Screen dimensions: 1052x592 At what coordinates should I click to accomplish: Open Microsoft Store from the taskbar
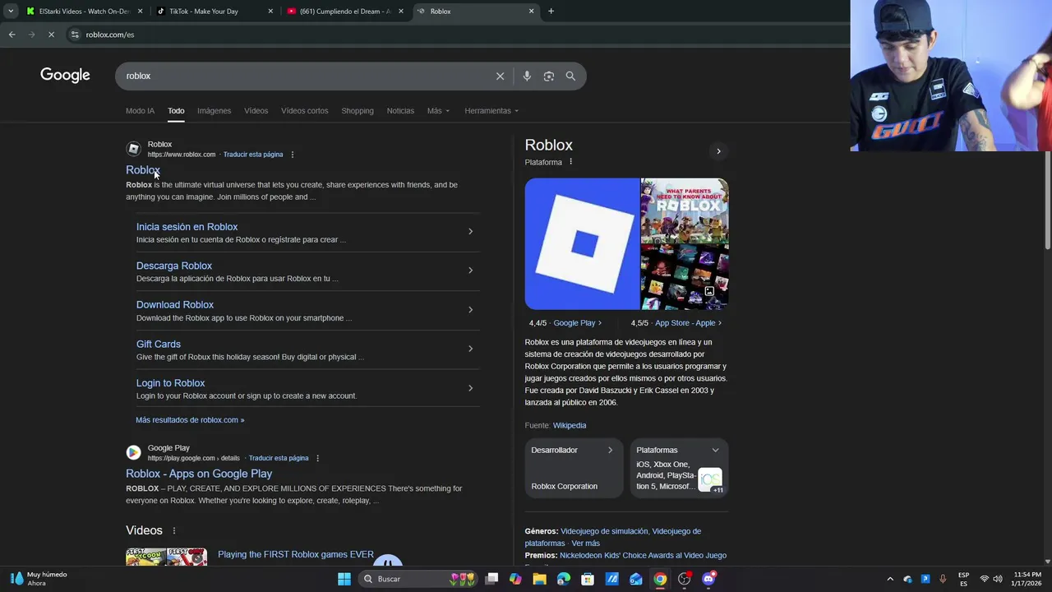click(588, 579)
